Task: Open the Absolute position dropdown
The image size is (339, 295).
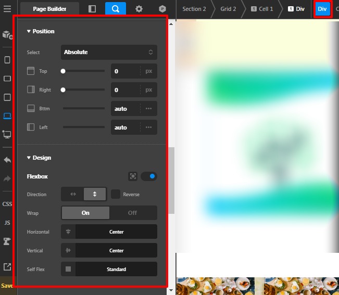Action: 108,52
